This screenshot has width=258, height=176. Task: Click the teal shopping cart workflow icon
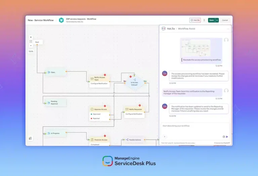pos(61,20)
